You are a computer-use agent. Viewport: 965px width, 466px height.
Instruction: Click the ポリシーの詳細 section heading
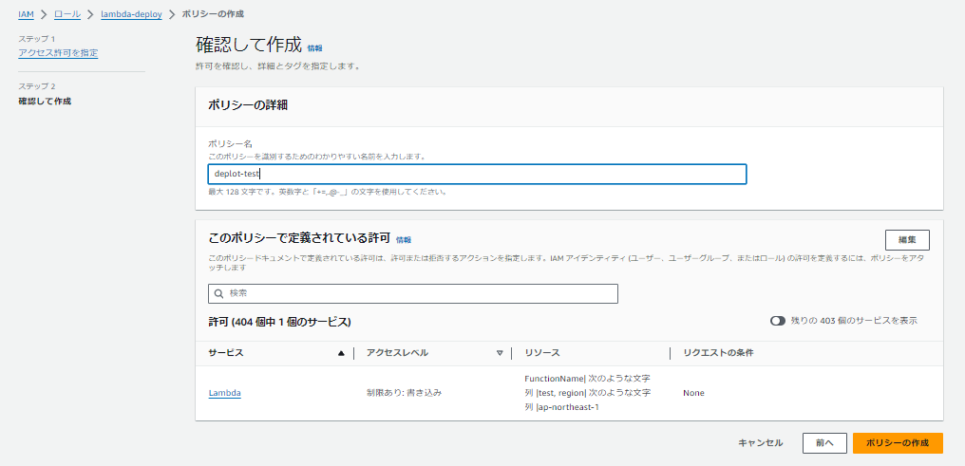[248, 105]
